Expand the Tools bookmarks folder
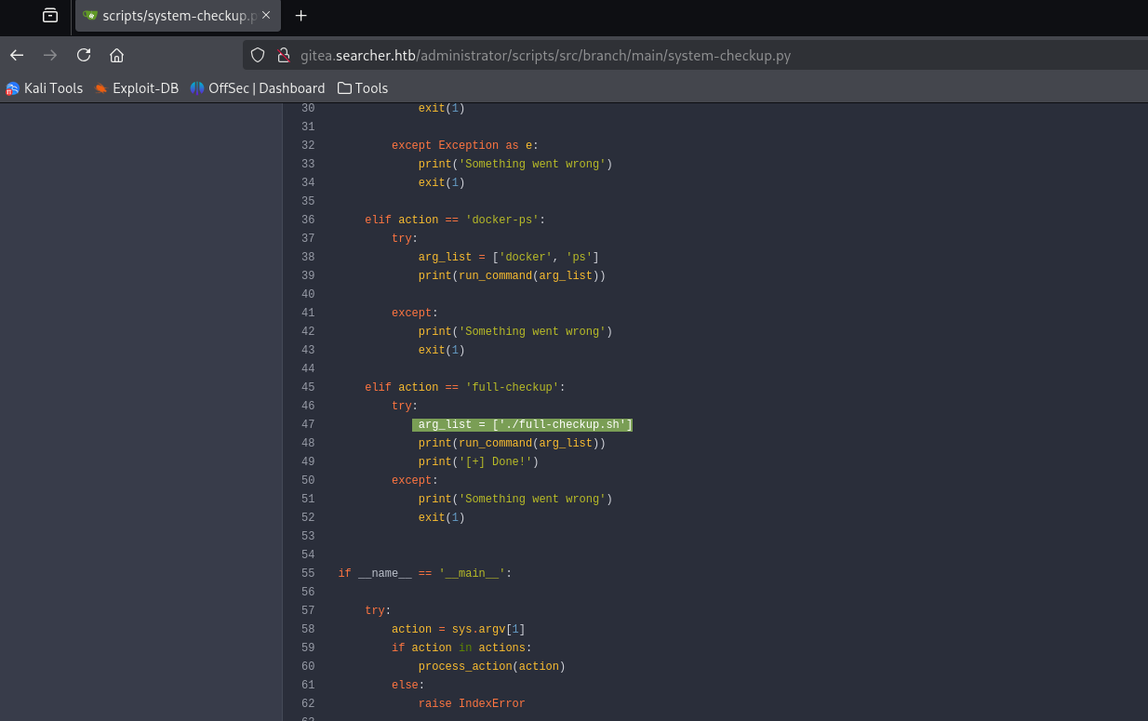 tap(363, 88)
